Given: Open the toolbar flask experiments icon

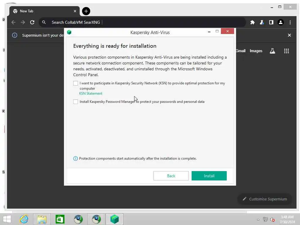Looking at the screenshot, I should [262, 22].
